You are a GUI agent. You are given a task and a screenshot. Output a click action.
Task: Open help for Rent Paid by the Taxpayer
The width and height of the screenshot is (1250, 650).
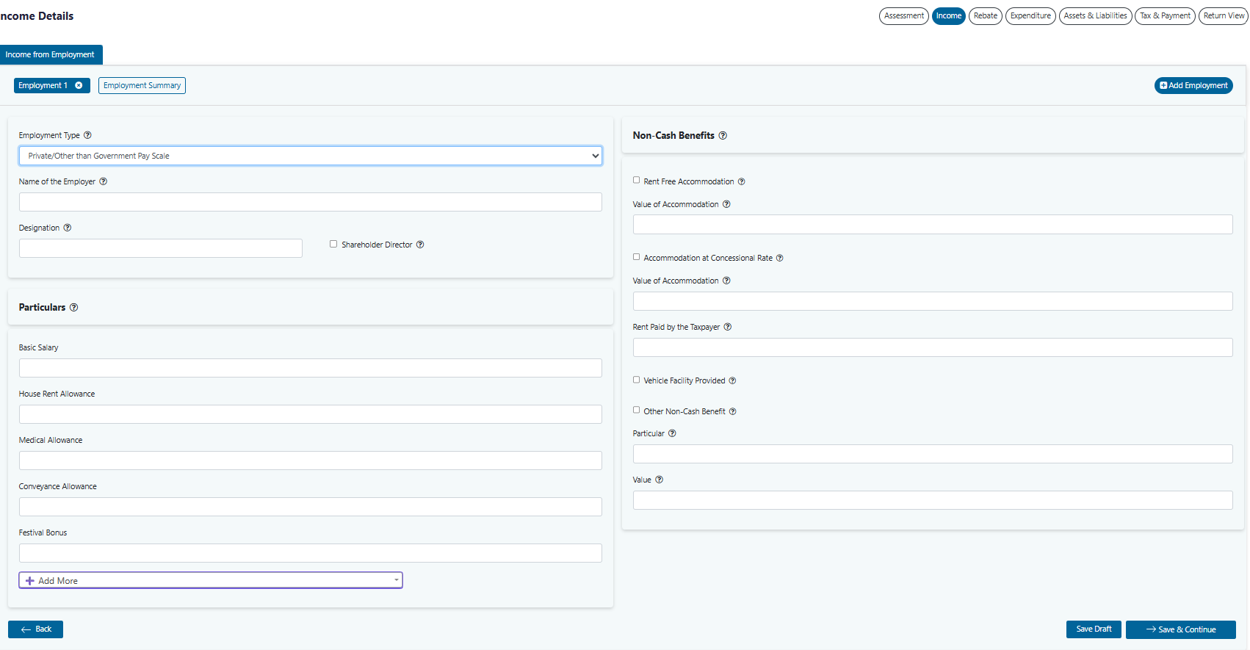tap(728, 327)
